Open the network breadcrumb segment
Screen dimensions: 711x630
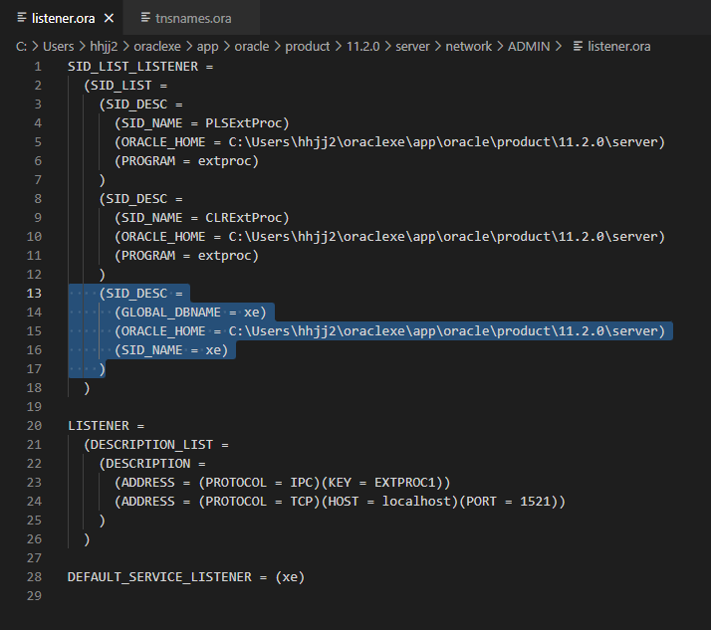tap(468, 46)
